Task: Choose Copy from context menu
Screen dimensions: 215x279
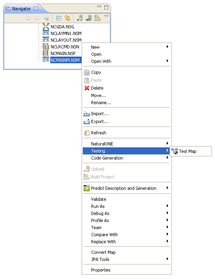Action: click(x=126, y=72)
